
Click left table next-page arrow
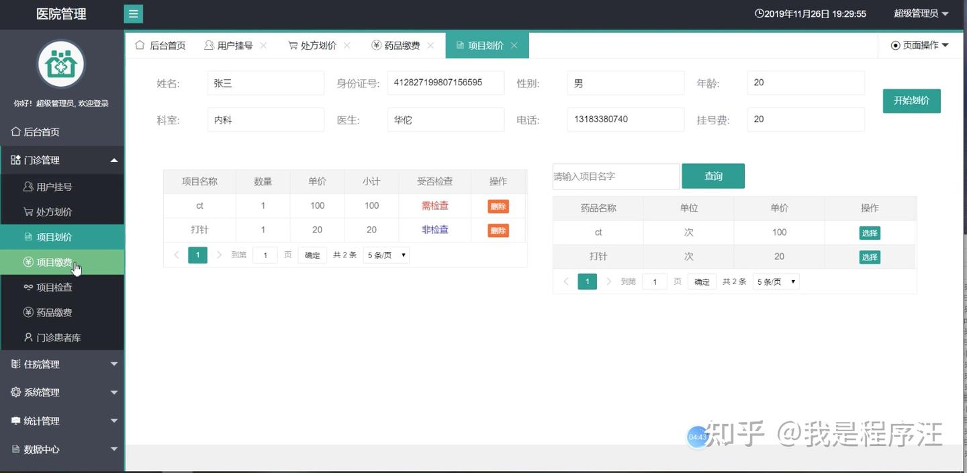(x=219, y=255)
